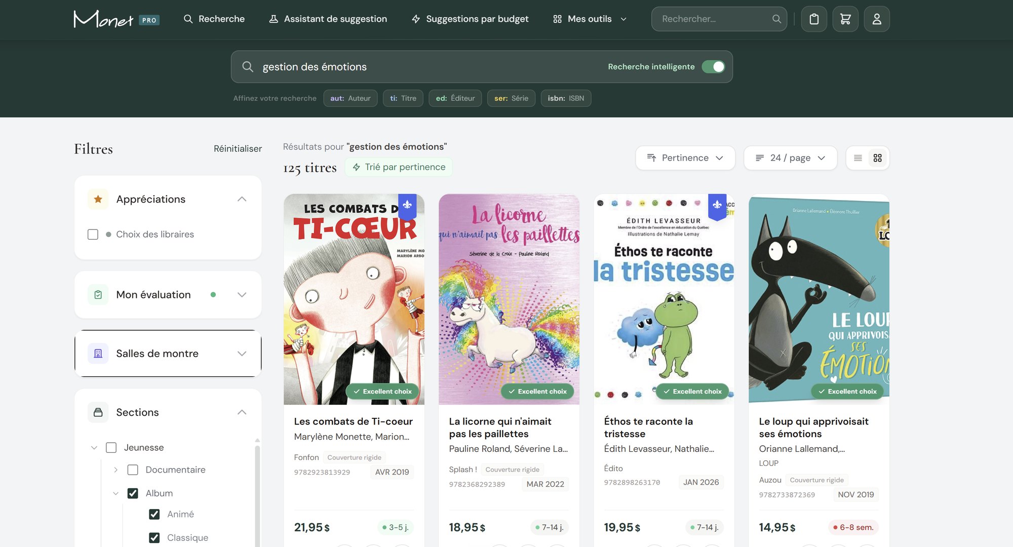Screen dimensions: 1013x547
Task: Collapse the Sections filter panel
Action: pos(242,412)
